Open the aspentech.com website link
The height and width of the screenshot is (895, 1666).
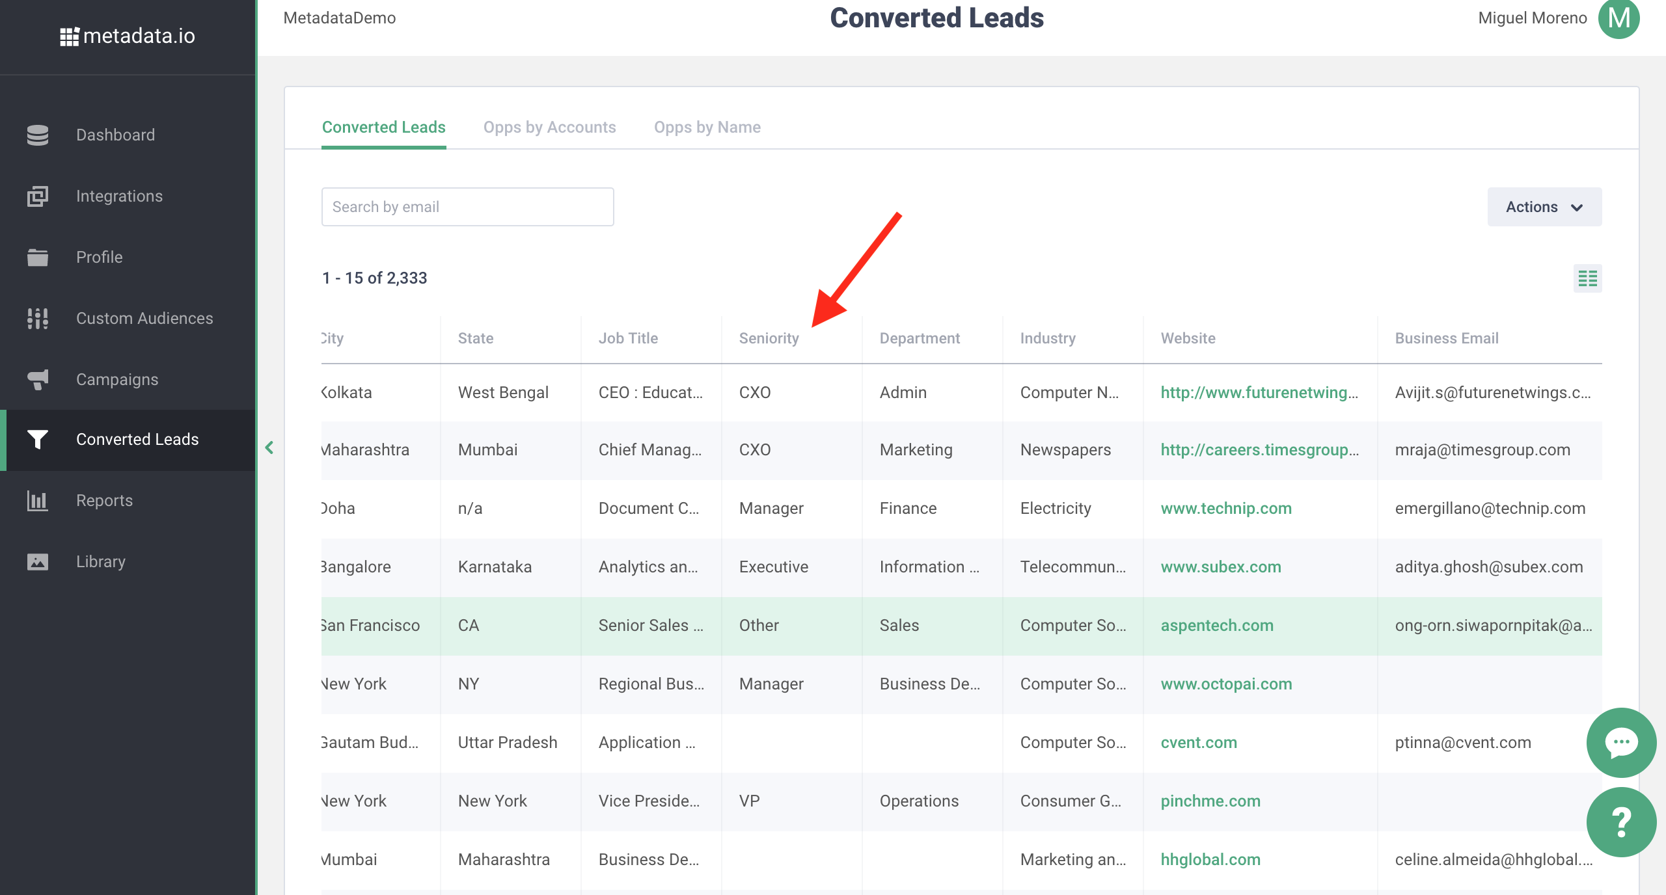point(1216,625)
